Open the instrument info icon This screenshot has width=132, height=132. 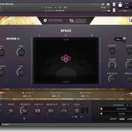coord(108,4)
